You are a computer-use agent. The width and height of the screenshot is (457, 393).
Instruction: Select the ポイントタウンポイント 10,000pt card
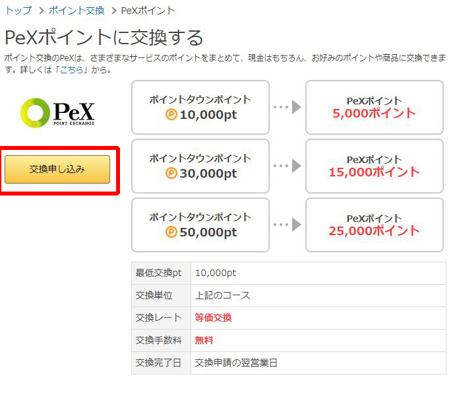(x=200, y=107)
